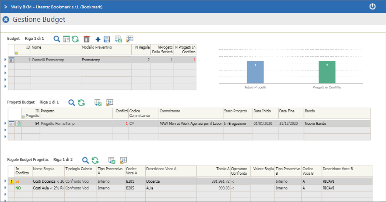Image resolution: width=386 pixels, height=202 pixels.
Task: Click the search icon in Budget toolbar
Action: pyautogui.click(x=57, y=39)
